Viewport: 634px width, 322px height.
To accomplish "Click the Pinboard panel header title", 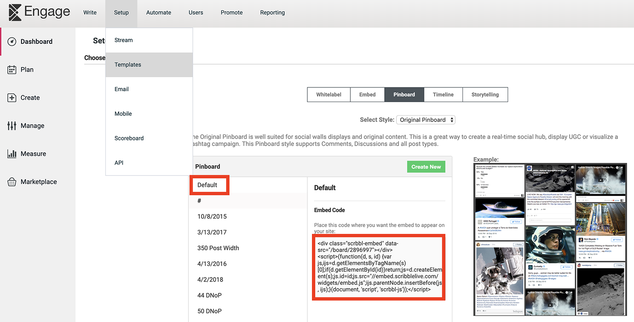I will click(208, 167).
